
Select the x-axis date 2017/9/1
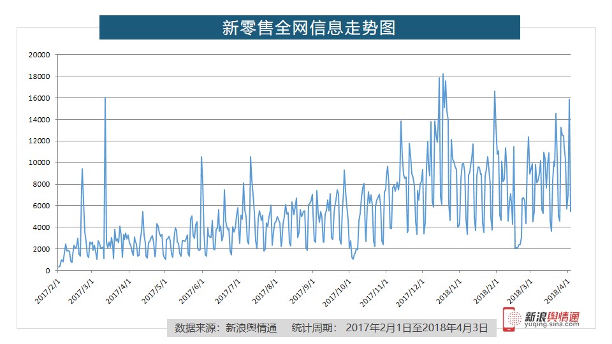pyautogui.click(x=302, y=291)
